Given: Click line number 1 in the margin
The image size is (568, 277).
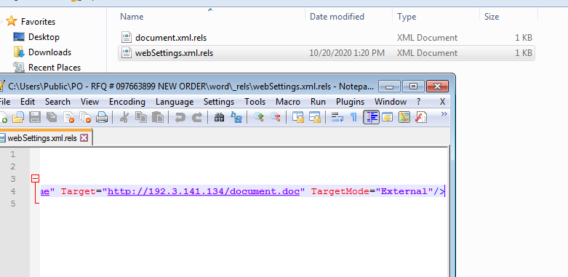Looking at the screenshot, I should pos(13,154).
